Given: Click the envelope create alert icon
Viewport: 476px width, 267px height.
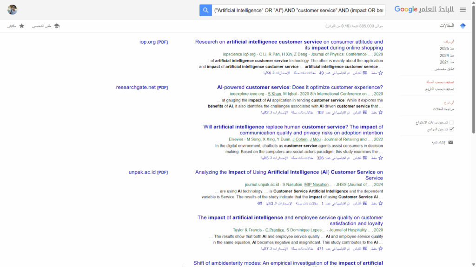Looking at the screenshot, I should coord(450,142).
